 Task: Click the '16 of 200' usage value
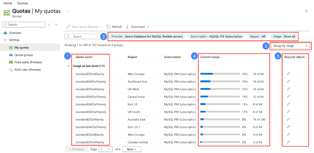click(259, 120)
